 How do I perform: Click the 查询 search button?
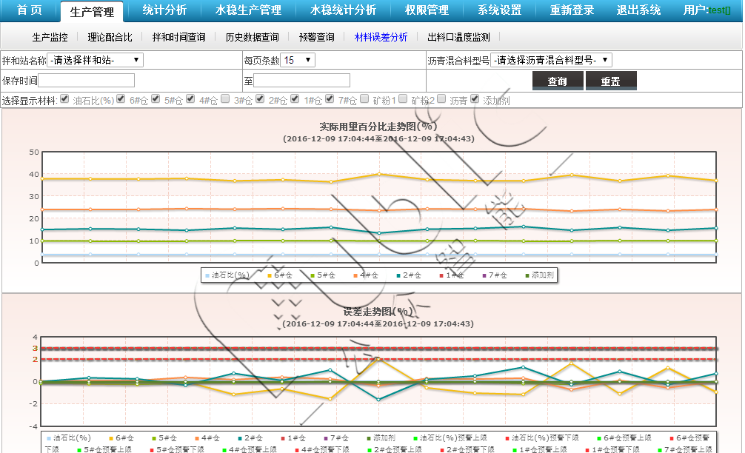point(558,81)
